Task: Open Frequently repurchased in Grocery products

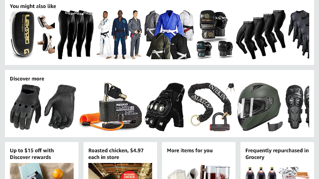Action: point(277,172)
